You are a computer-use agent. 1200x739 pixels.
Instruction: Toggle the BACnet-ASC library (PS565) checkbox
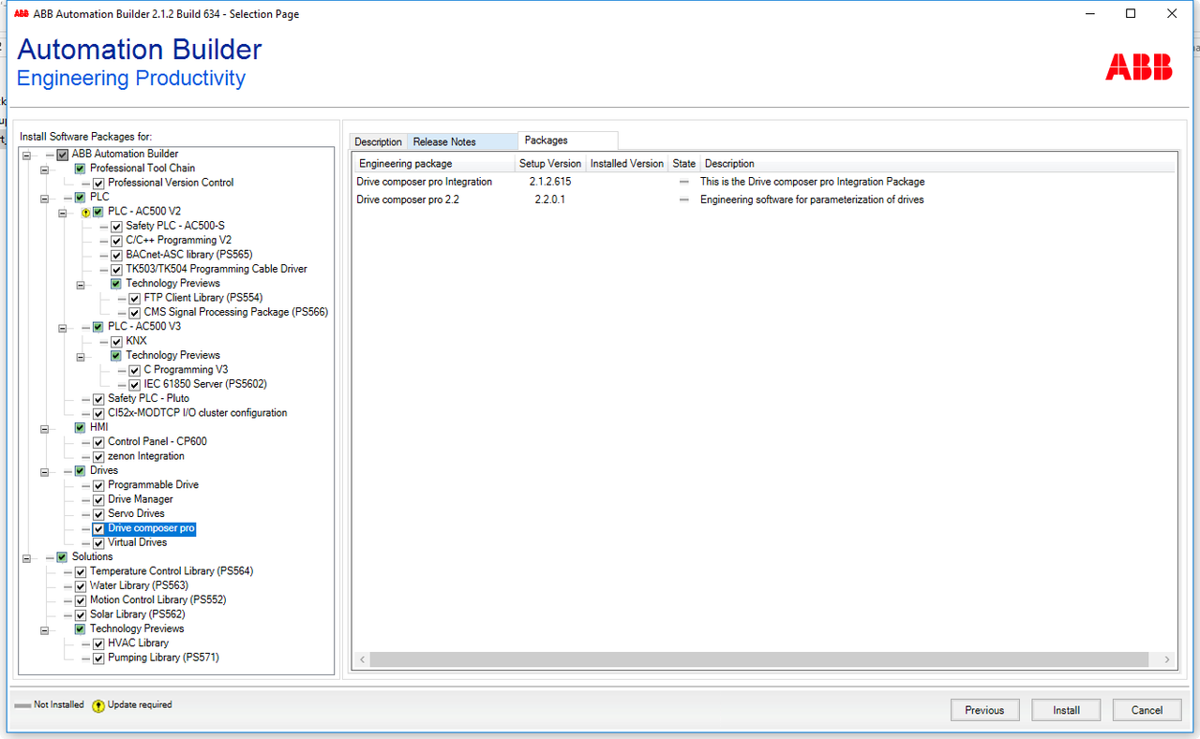(116, 255)
